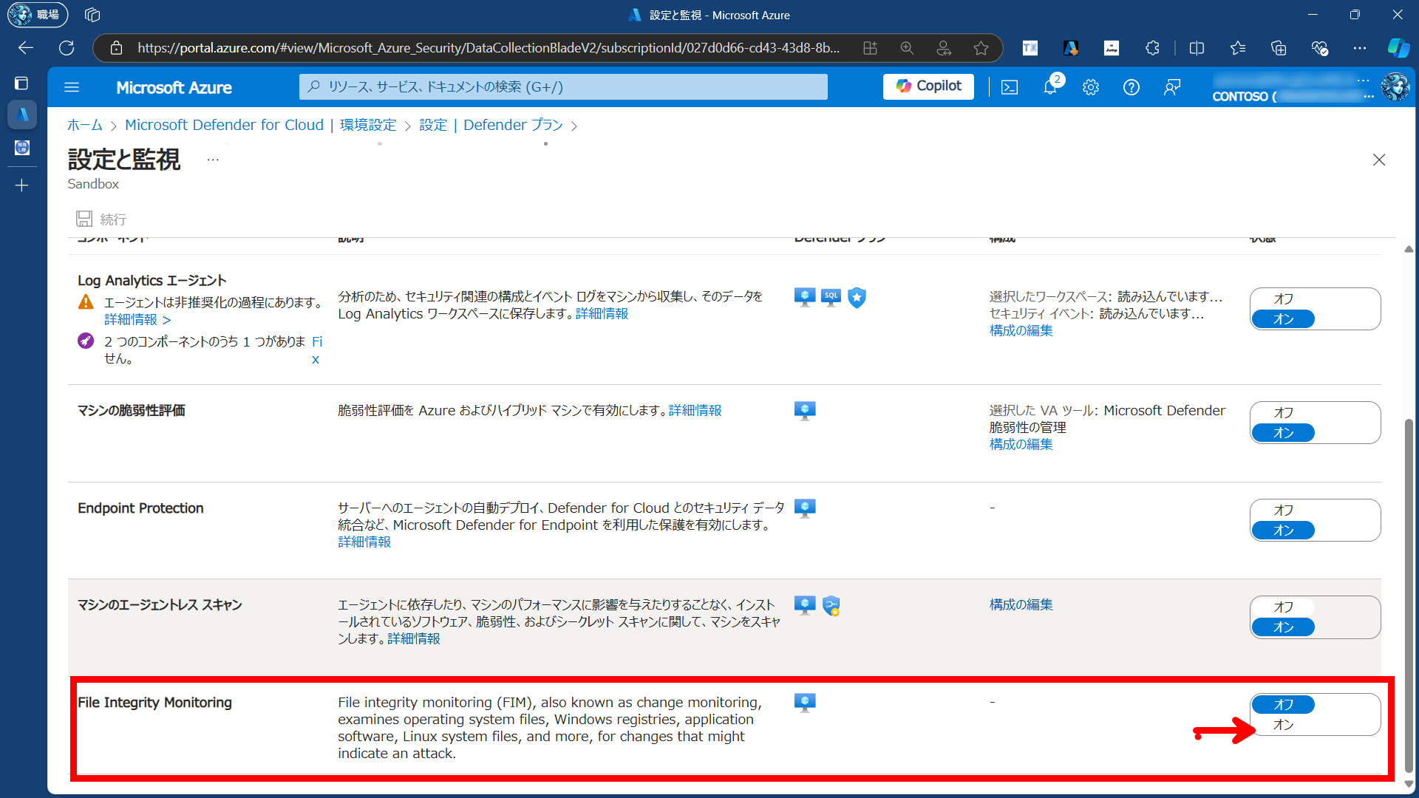Enable File Integrity Monitoring with オン

[x=1283, y=725]
